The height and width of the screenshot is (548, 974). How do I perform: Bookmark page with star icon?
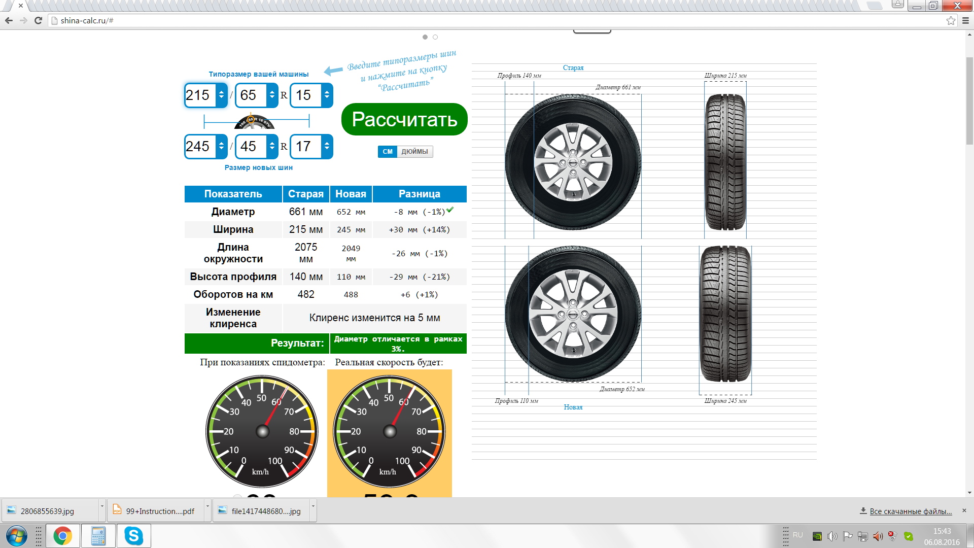pos(951,20)
